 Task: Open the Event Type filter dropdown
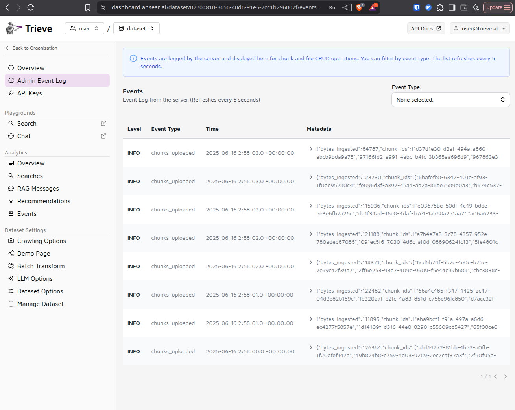pyautogui.click(x=450, y=100)
